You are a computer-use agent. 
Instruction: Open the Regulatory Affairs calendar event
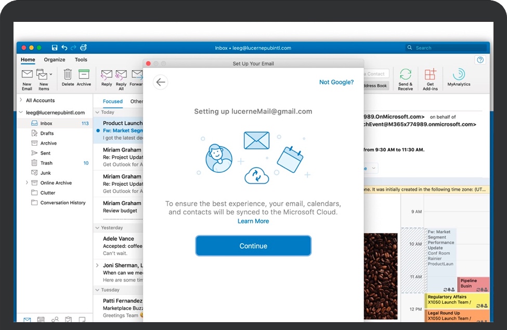457,300
